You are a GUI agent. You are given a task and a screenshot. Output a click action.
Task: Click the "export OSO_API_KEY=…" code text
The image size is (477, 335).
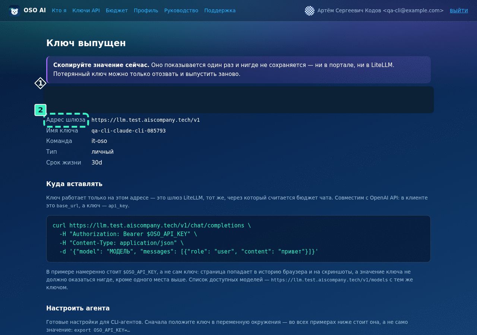pos(102,330)
